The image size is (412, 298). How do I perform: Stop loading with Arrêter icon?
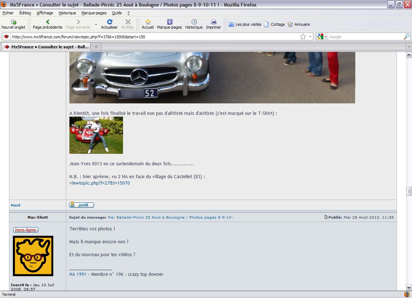(x=128, y=22)
